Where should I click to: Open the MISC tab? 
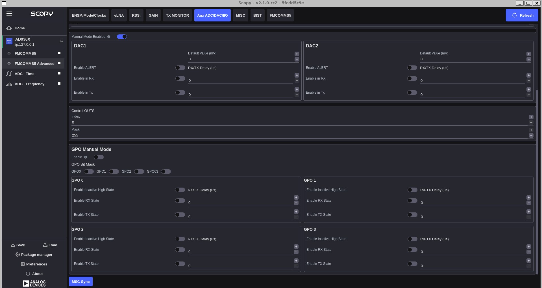point(240,15)
